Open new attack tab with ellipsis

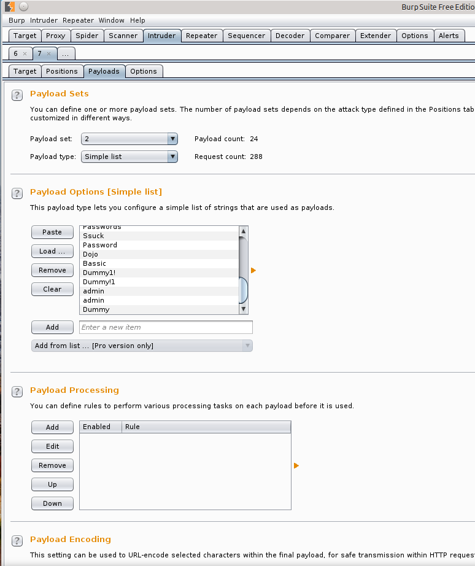click(65, 54)
